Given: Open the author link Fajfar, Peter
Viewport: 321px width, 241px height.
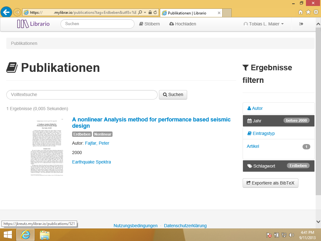Looking at the screenshot, I should (97, 143).
